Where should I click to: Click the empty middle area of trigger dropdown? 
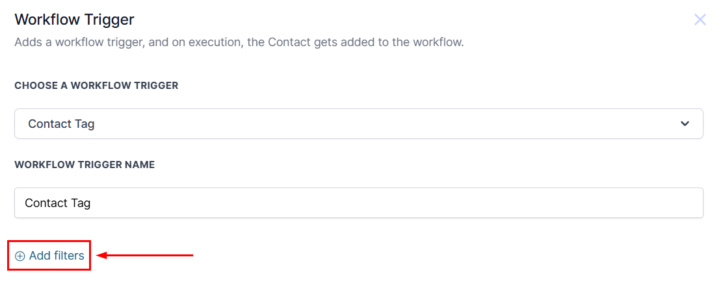[x=369, y=124]
